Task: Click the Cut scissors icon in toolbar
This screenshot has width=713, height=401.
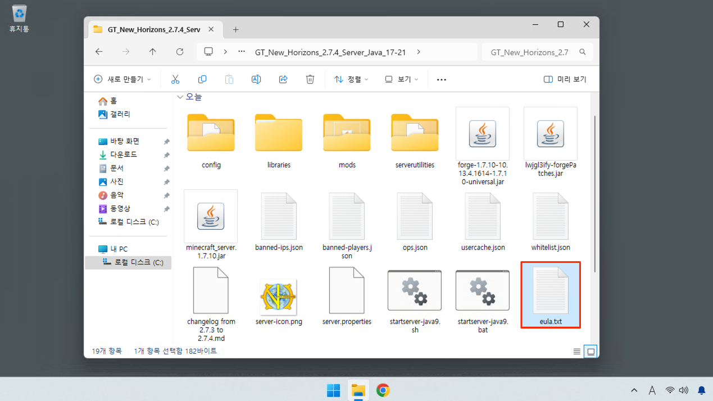Action: [x=175, y=79]
